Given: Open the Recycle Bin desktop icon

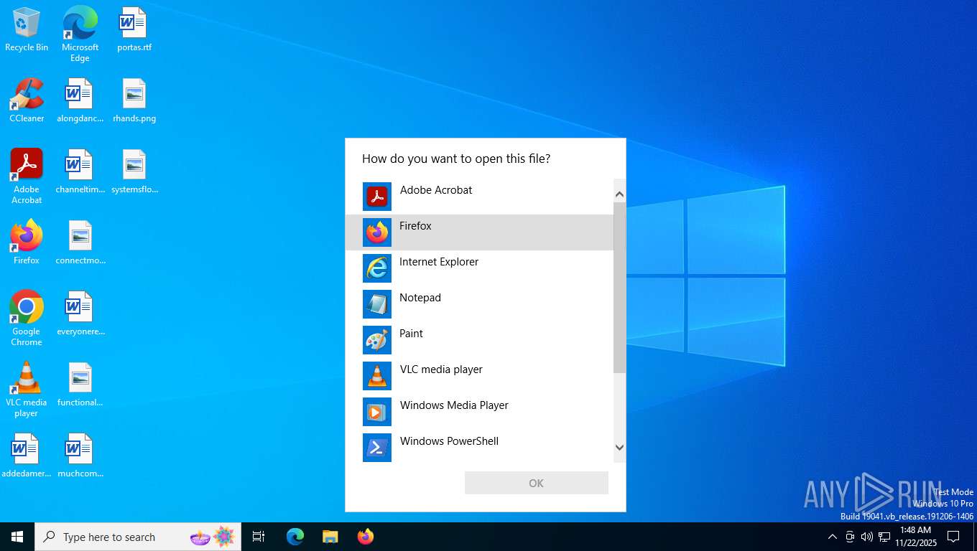Looking at the screenshot, I should pos(27,29).
